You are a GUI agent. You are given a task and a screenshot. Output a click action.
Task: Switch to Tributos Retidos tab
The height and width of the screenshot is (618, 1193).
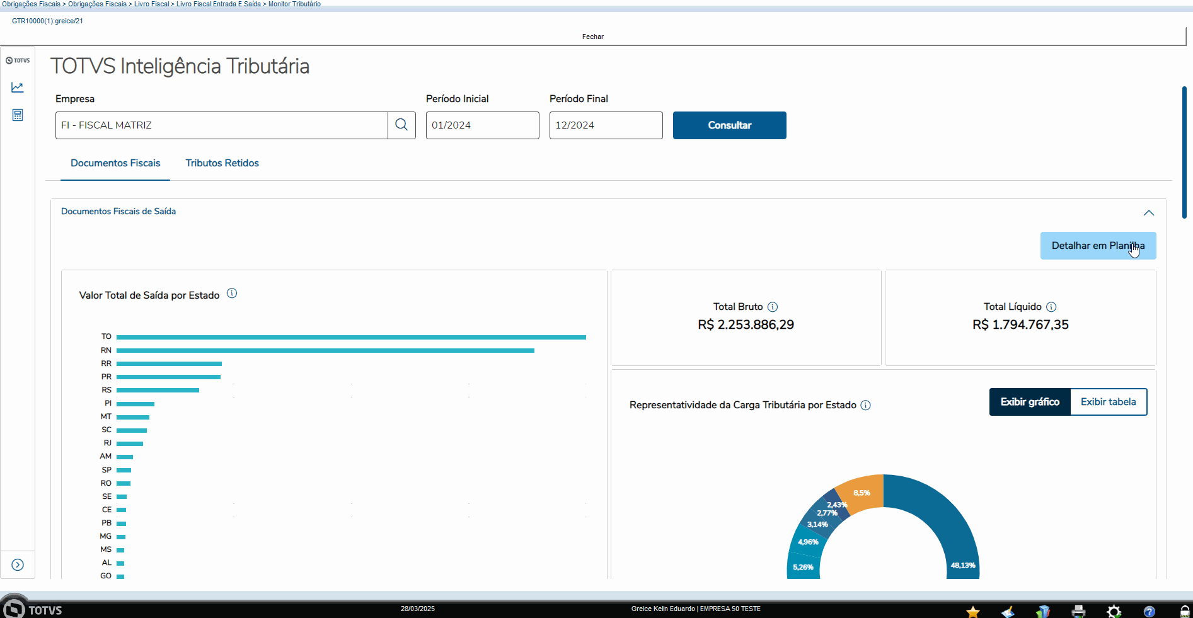[x=222, y=163]
